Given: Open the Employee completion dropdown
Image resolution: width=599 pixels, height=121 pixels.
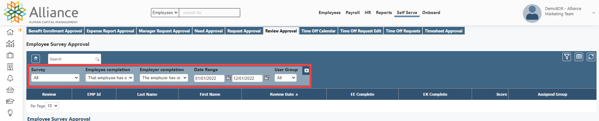Looking at the screenshot, I should pos(110,78).
